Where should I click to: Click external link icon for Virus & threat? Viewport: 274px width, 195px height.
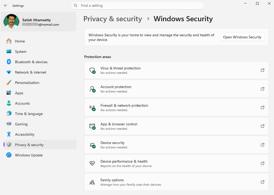262,70
